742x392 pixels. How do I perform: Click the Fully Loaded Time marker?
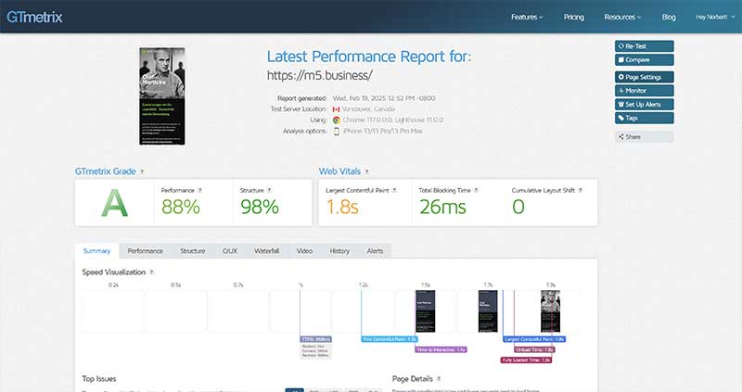[527, 360]
